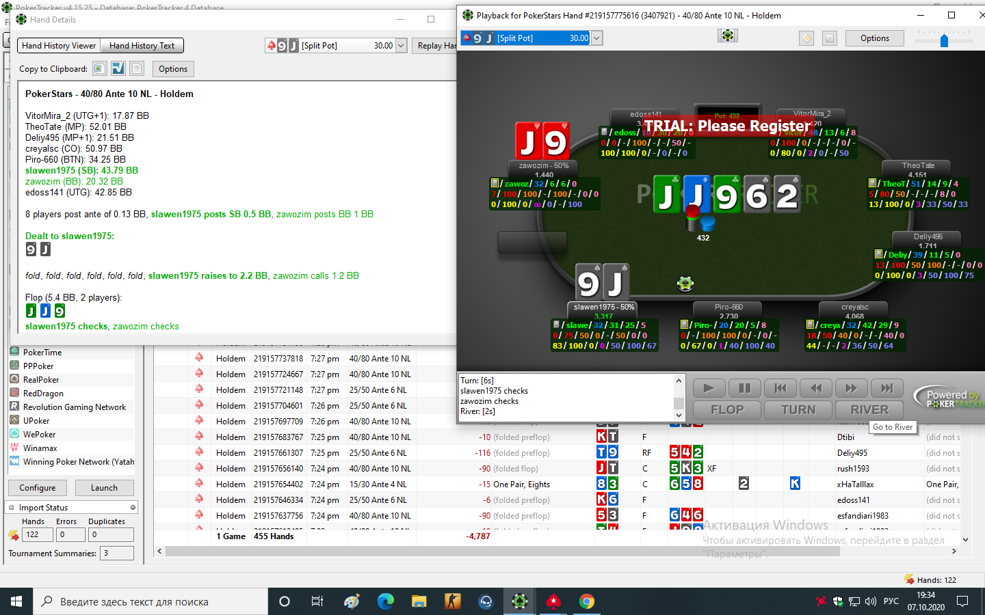Pause the hand replay
The width and height of the screenshot is (985, 615).
(x=745, y=388)
